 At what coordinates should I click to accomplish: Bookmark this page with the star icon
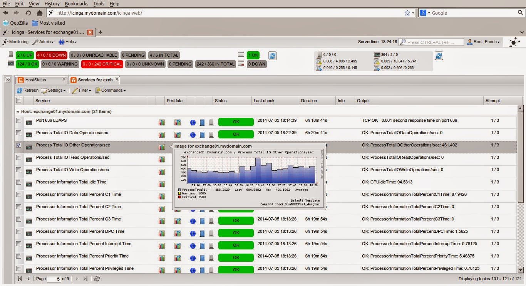(407, 13)
